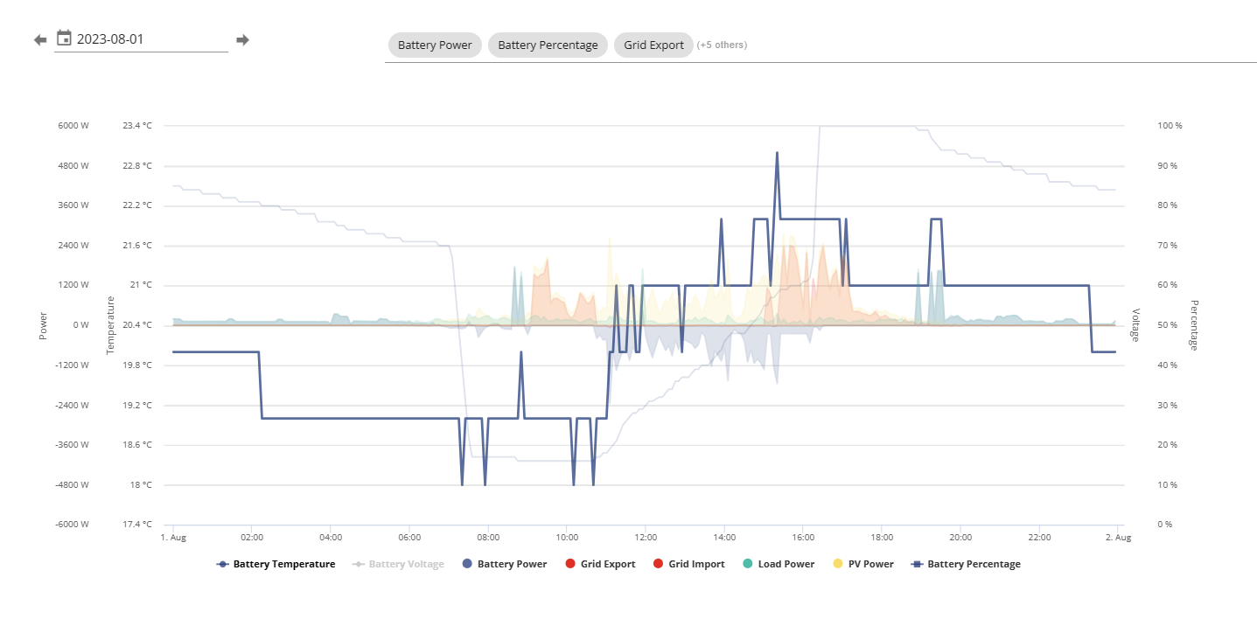Viewport: 1257px width, 619px height.
Task: Click the Battery Voltage line marker icon
Action: pos(359,564)
